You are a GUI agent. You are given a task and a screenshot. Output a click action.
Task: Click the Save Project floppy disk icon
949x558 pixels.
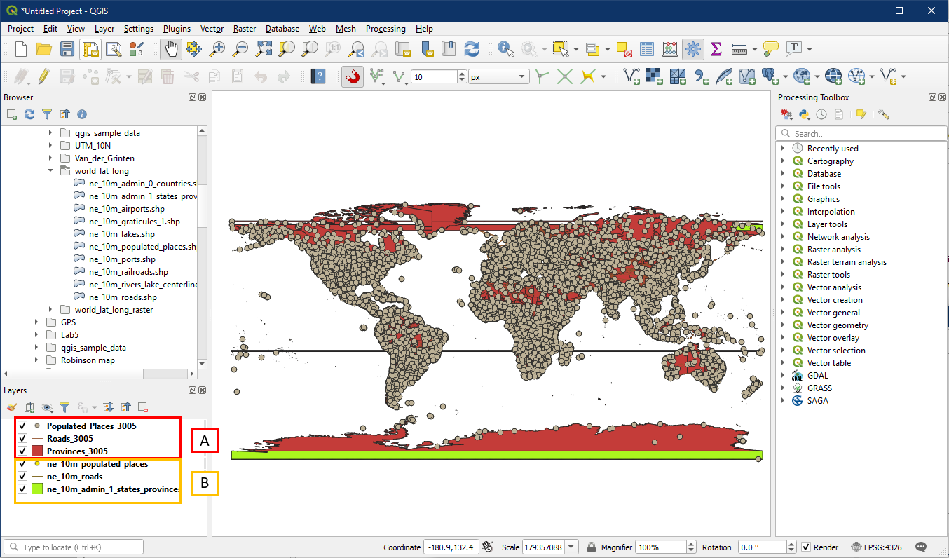coord(67,49)
